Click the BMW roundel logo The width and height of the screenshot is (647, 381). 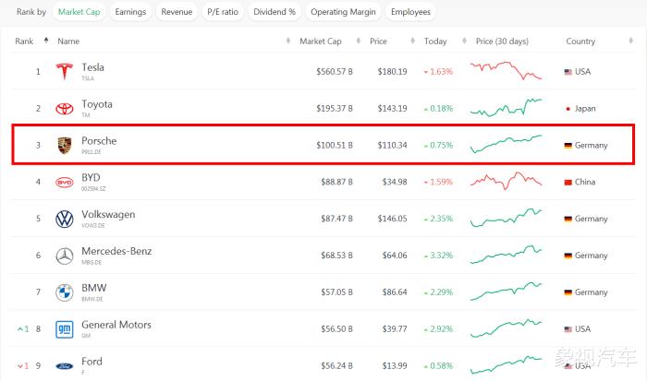(x=65, y=292)
